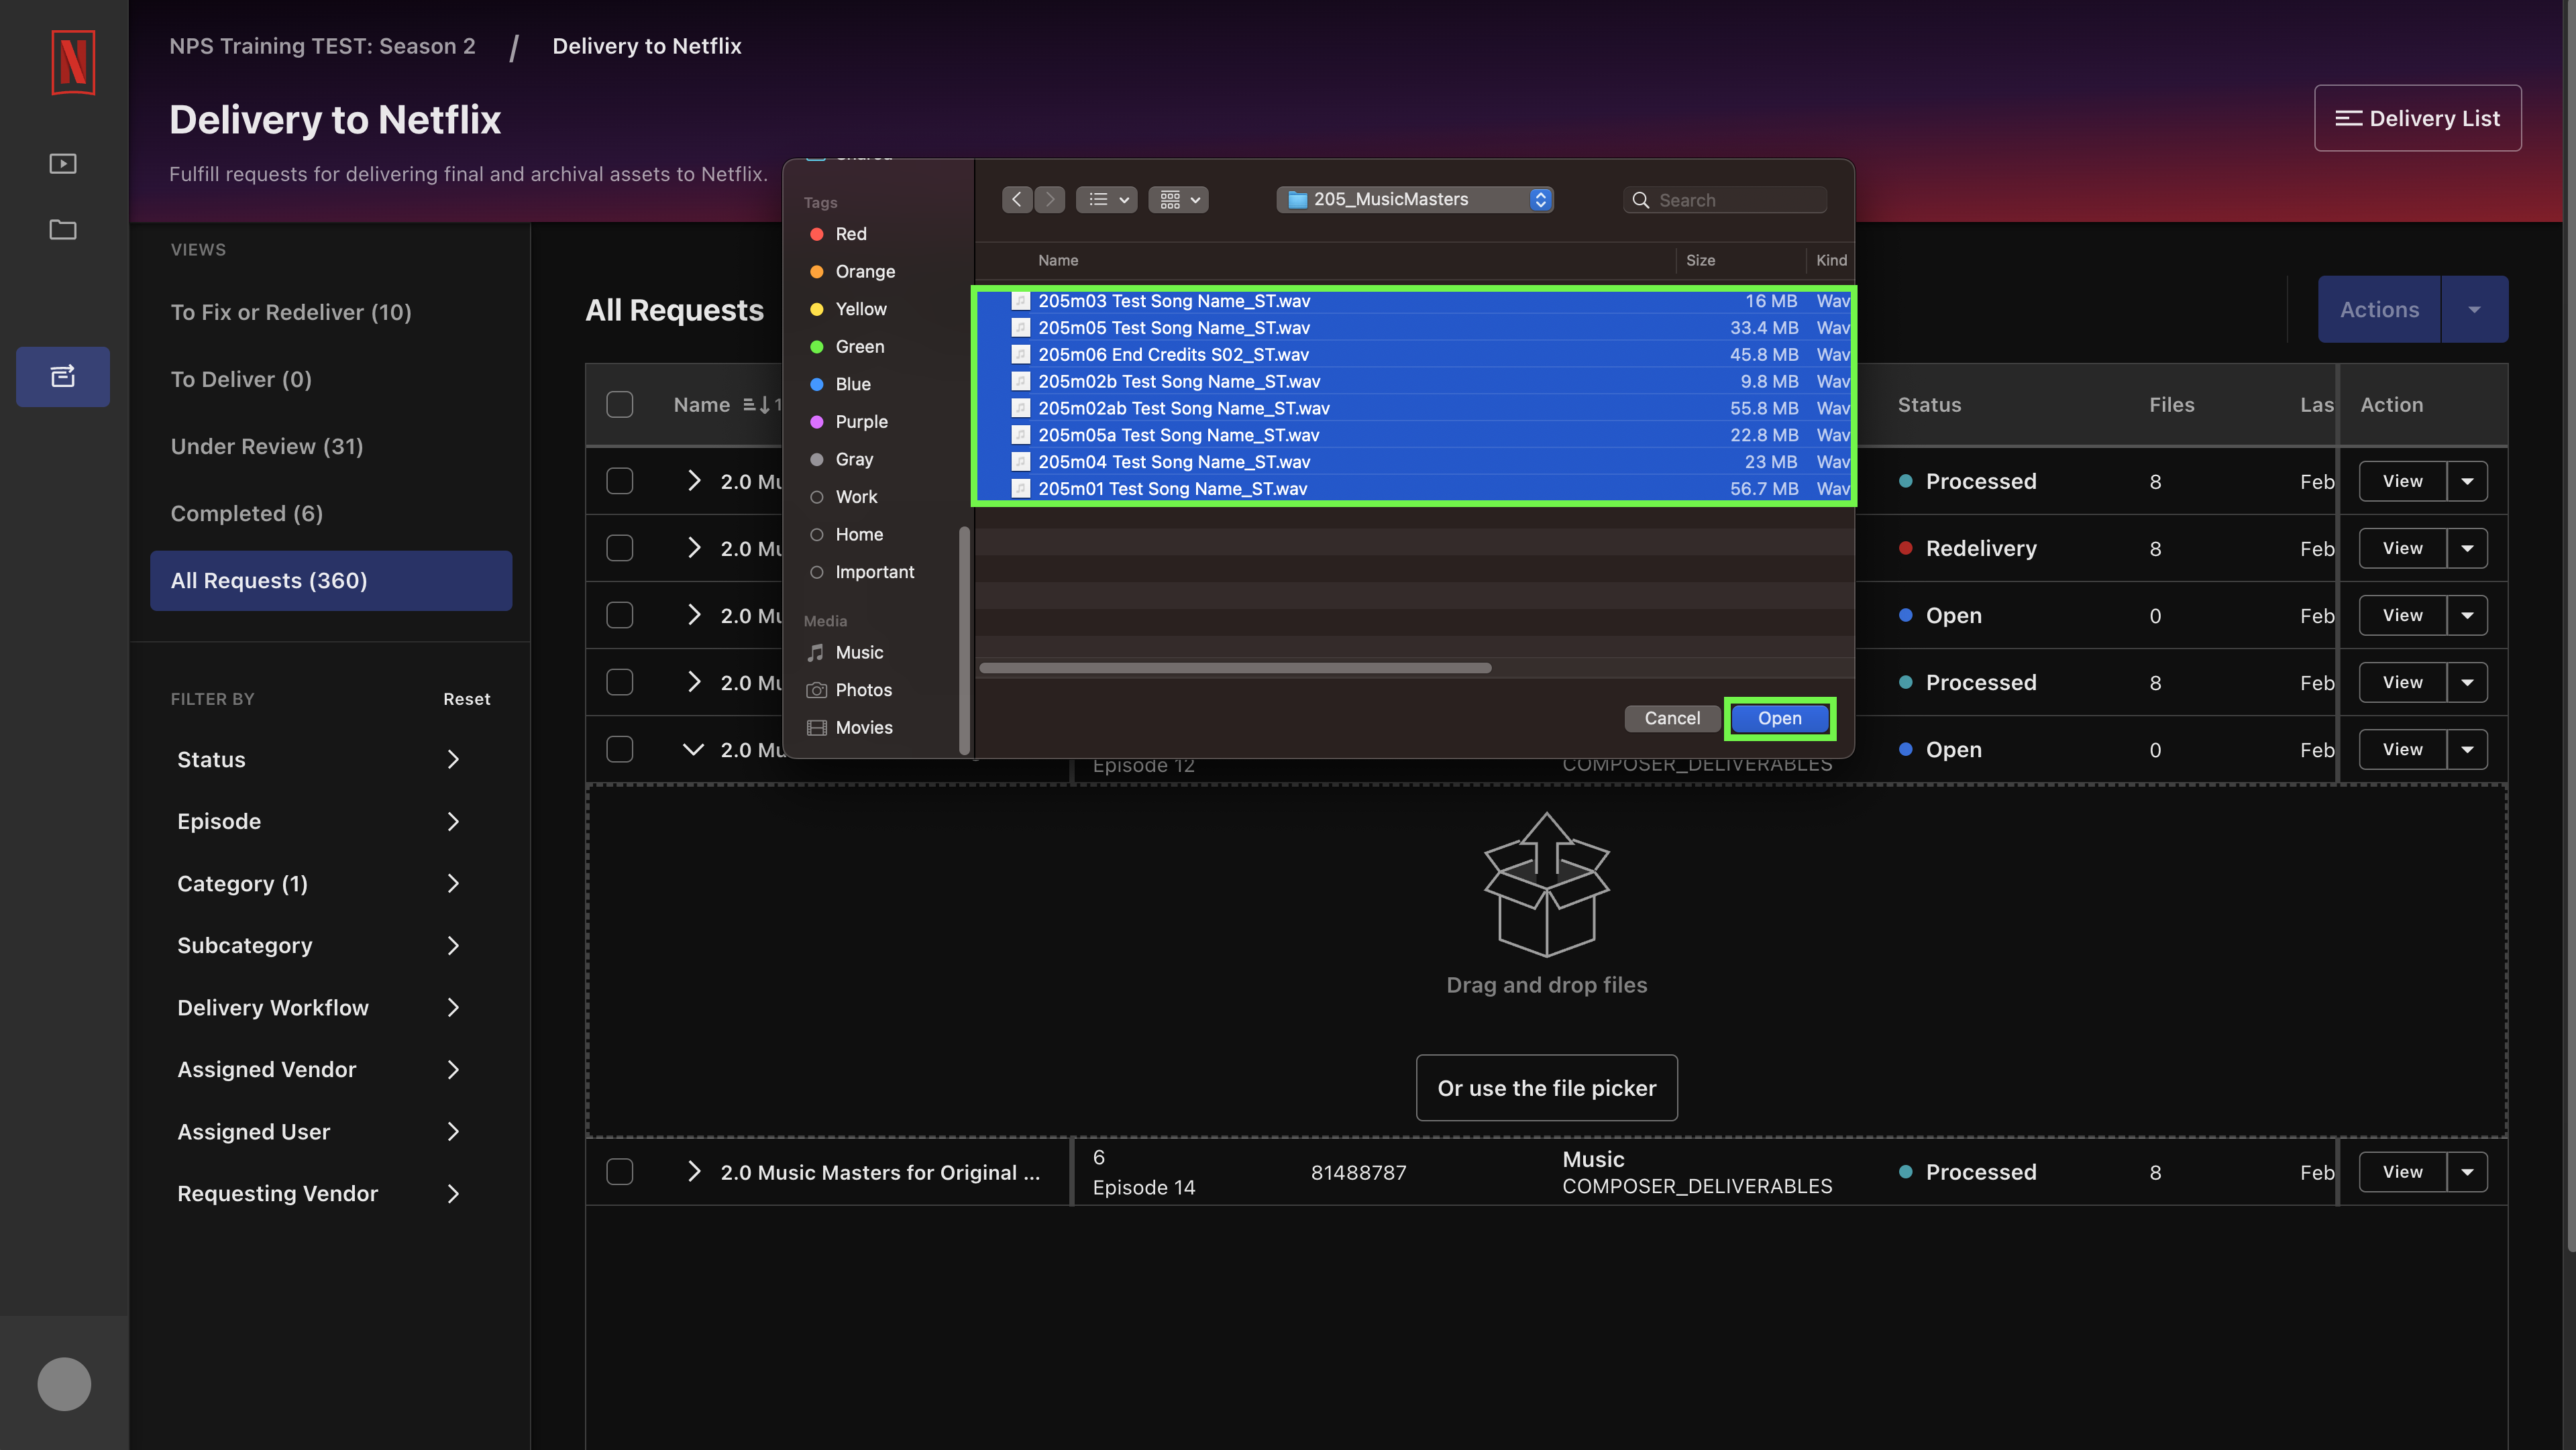The height and width of the screenshot is (1450, 2576).
Task: Open 205_MusicMasters folder path popup
Action: 1414,199
